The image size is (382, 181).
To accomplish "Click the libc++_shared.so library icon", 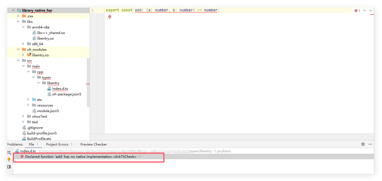I will coord(35,33).
